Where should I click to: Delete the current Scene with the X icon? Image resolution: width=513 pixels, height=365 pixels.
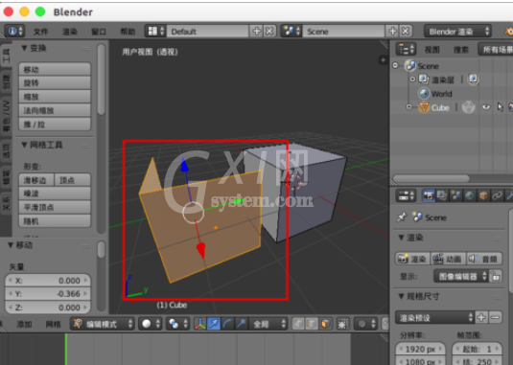(x=405, y=32)
